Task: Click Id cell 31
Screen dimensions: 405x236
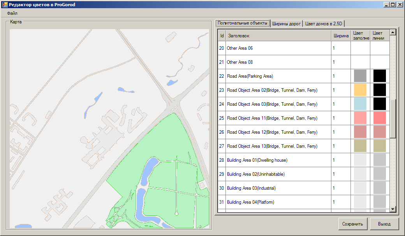Action: click(x=222, y=202)
